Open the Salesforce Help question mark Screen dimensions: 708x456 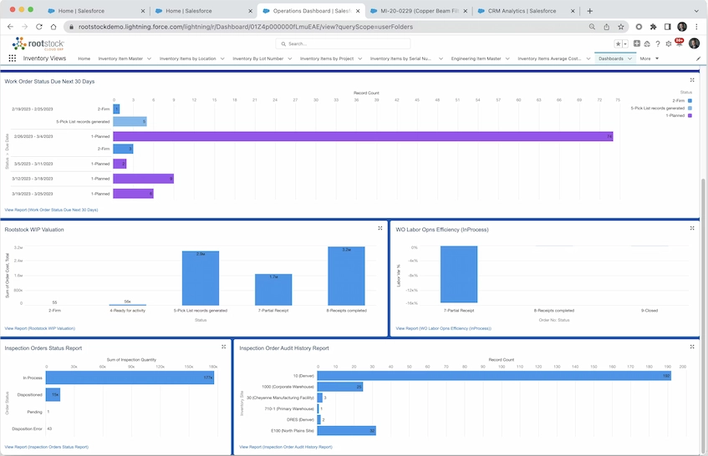(658, 43)
